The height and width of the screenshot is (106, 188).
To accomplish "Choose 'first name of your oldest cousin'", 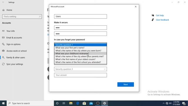I will click(x=80, y=59).
